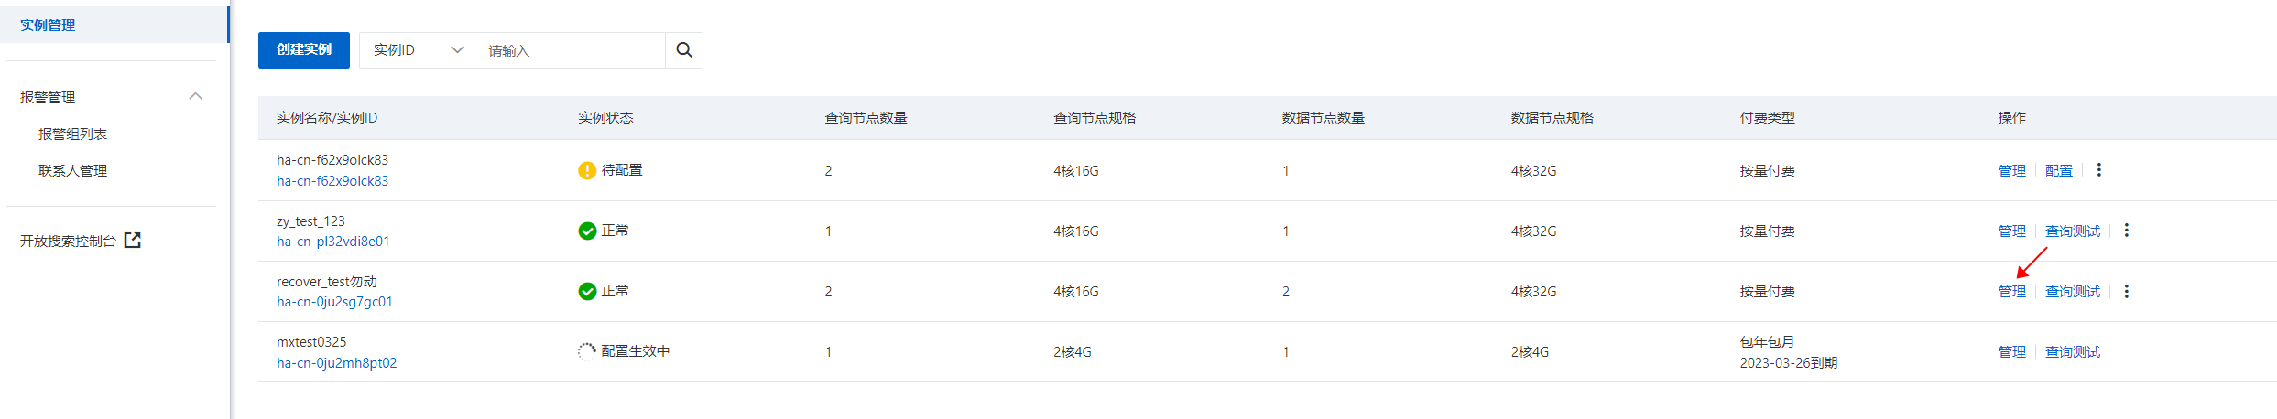Click the 请输入 search input field

pos(569,50)
